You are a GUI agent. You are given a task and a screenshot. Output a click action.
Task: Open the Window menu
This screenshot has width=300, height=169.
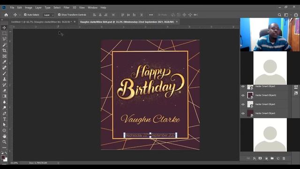coord(93,8)
